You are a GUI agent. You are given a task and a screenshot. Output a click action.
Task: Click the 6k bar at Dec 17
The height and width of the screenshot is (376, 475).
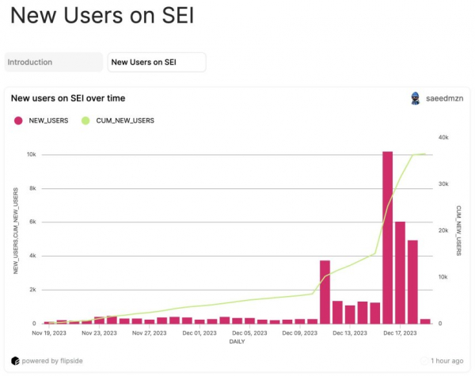click(x=400, y=272)
